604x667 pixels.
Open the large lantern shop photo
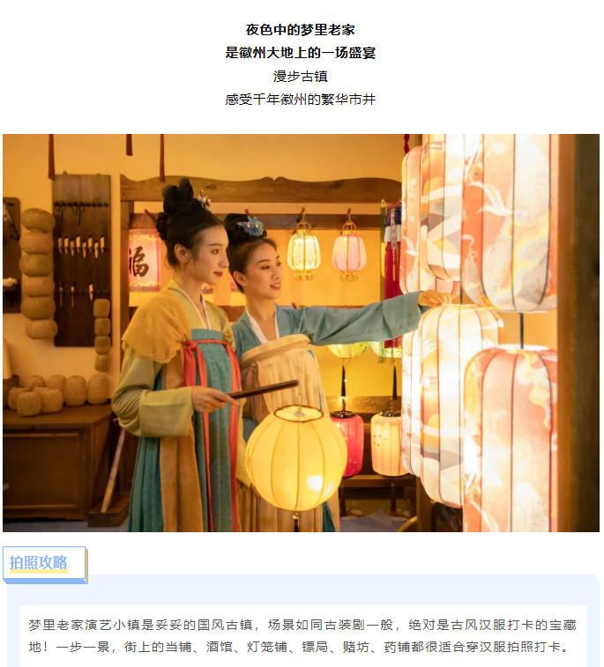tap(301, 333)
